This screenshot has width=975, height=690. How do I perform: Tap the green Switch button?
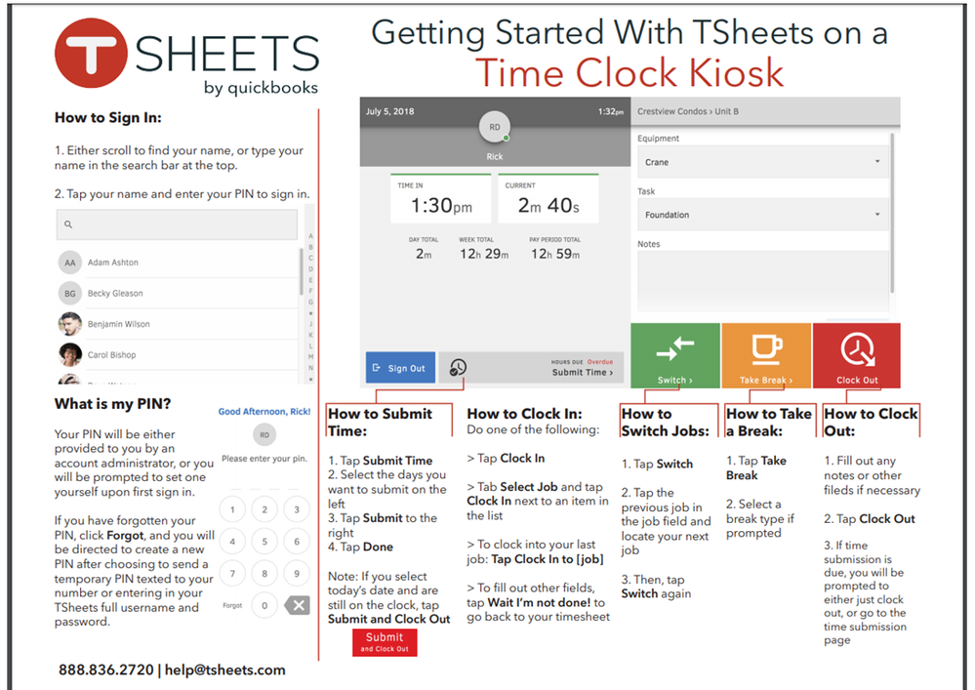click(675, 355)
